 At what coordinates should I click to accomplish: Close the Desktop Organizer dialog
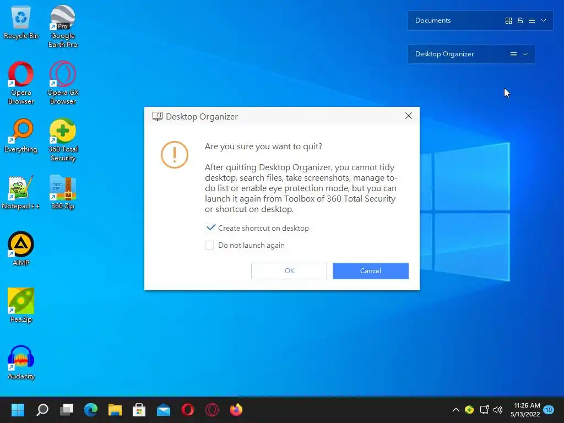tap(409, 116)
